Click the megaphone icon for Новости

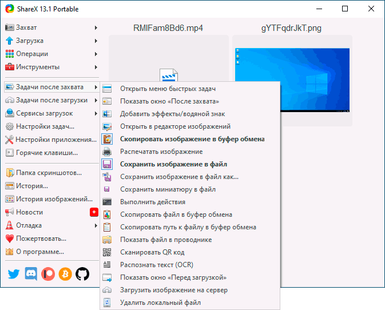[x=10, y=212]
